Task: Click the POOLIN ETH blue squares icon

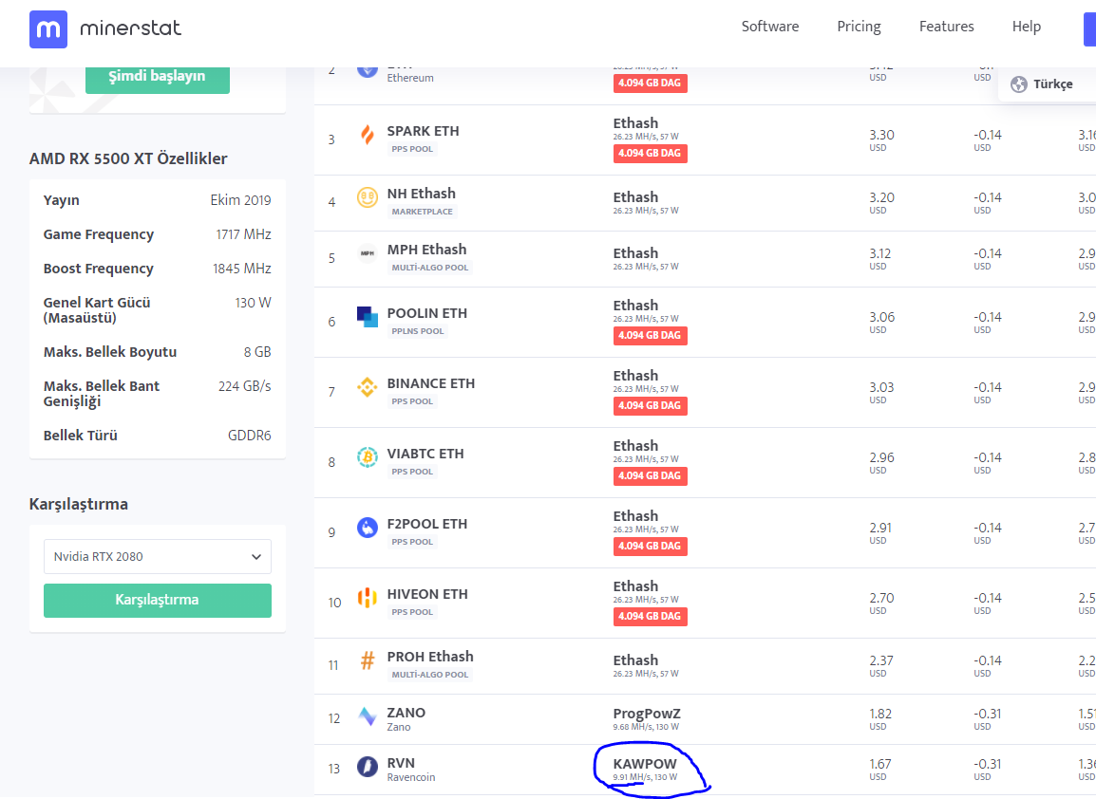Action: [x=367, y=316]
